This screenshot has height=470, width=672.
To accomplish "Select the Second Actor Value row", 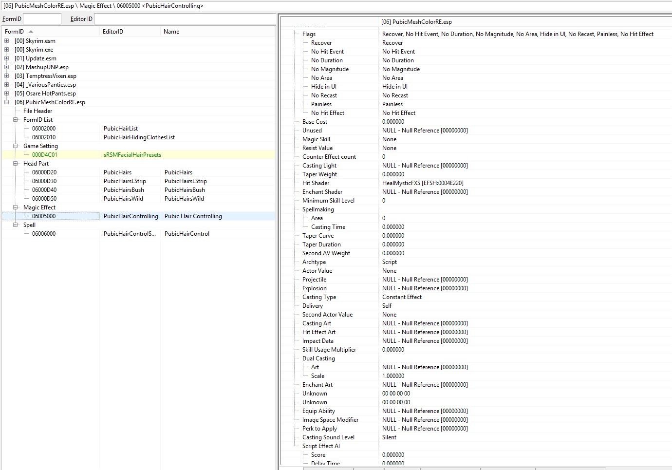I will click(x=476, y=315).
